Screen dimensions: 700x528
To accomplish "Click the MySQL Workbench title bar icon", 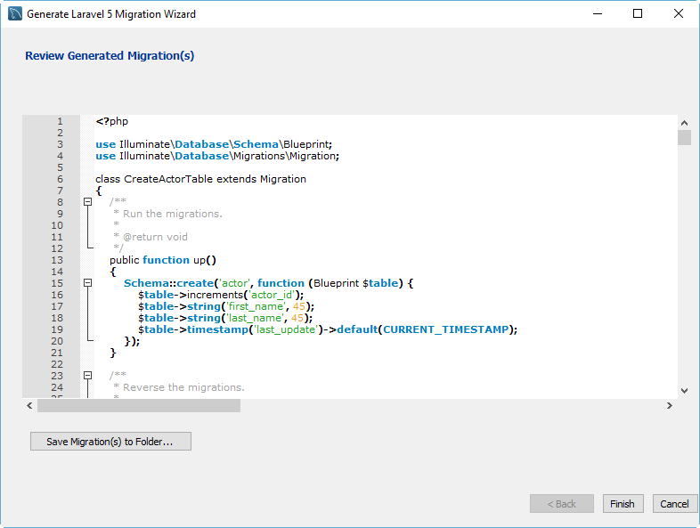I will pos(15,14).
